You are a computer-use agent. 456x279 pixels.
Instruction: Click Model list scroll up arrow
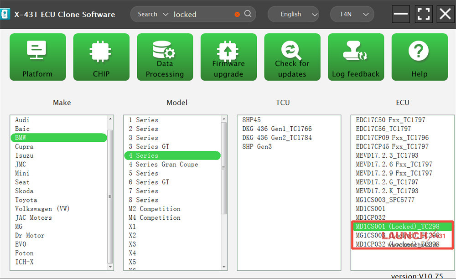(223, 119)
